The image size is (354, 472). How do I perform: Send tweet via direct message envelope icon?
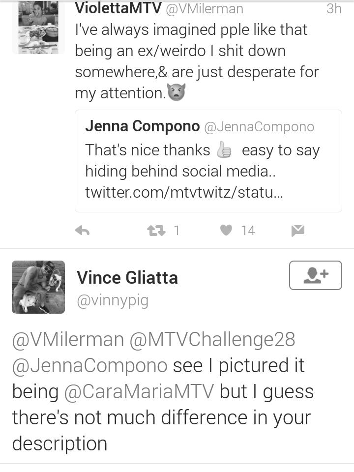pyautogui.click(x=298, y=231)
